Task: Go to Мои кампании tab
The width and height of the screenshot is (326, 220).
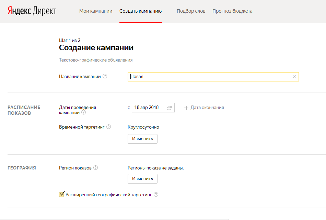Action: click(96, 11)
